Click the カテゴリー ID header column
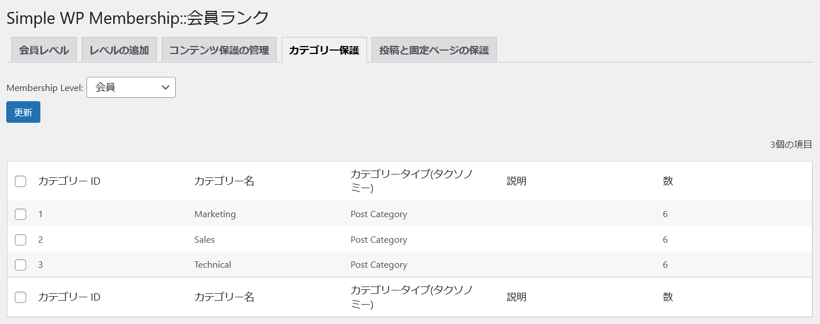This screenshot has height=324, width=820. [69, 181]
